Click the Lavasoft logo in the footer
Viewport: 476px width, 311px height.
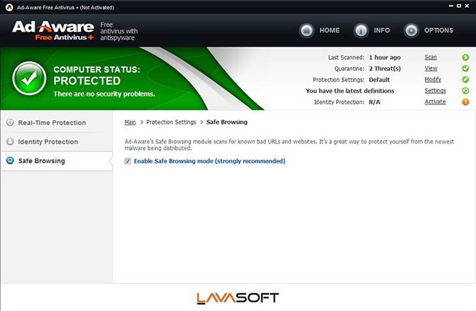tap(238, 298)
